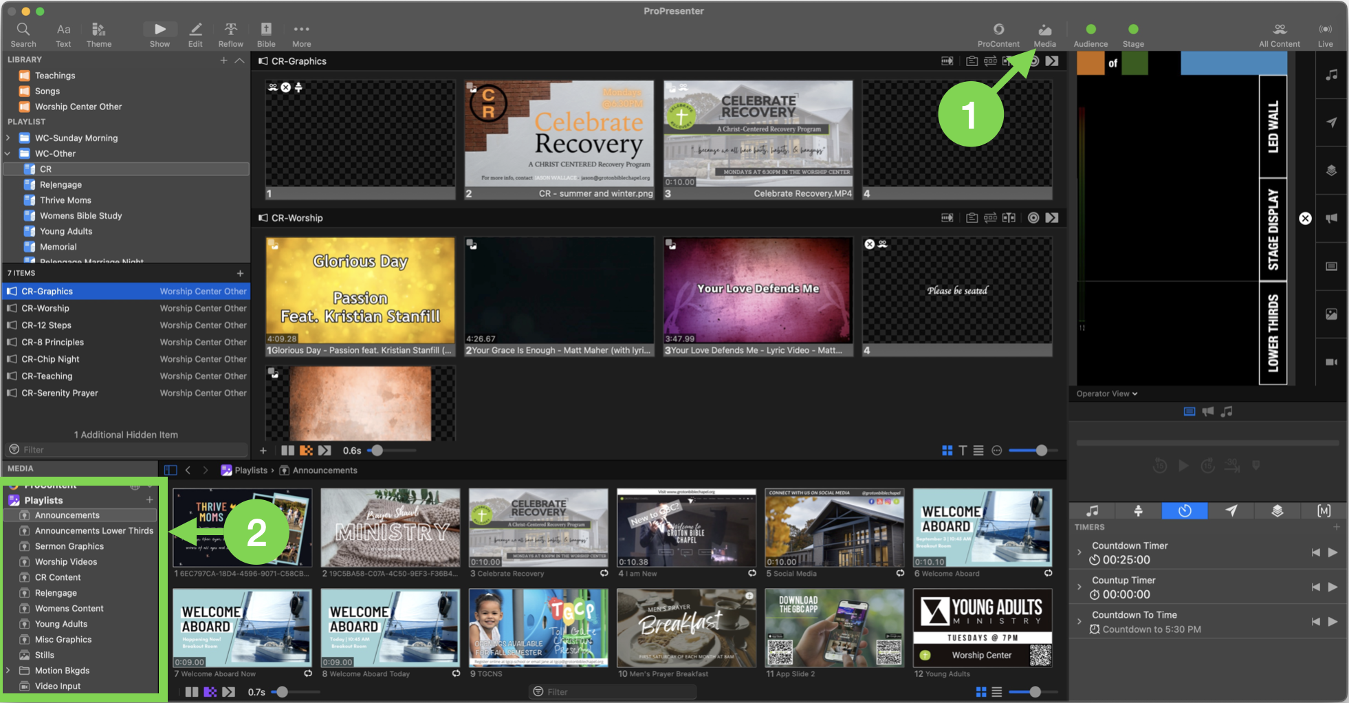The height and width of the screenshot is (703, 1349).
Task: Select the Glorious Day slide thumbnail
Action: click(x=360, y=296)
